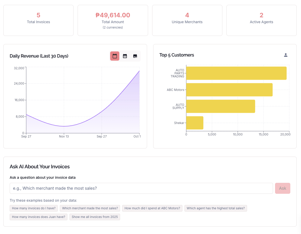
Task: Choose 'How much did I spend at ABC Motors?'
Action: point(152,208)
